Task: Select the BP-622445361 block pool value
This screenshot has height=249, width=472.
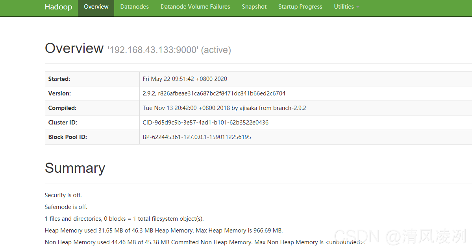Action: (197, 137)
